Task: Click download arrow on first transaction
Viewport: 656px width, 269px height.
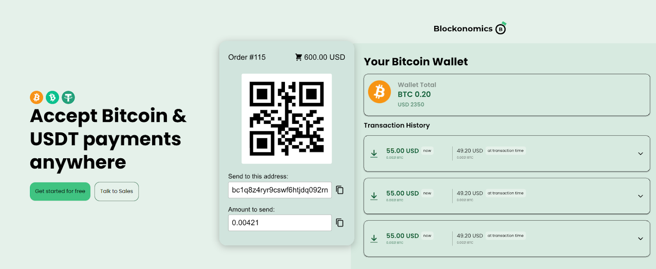Action: point(374,154)
